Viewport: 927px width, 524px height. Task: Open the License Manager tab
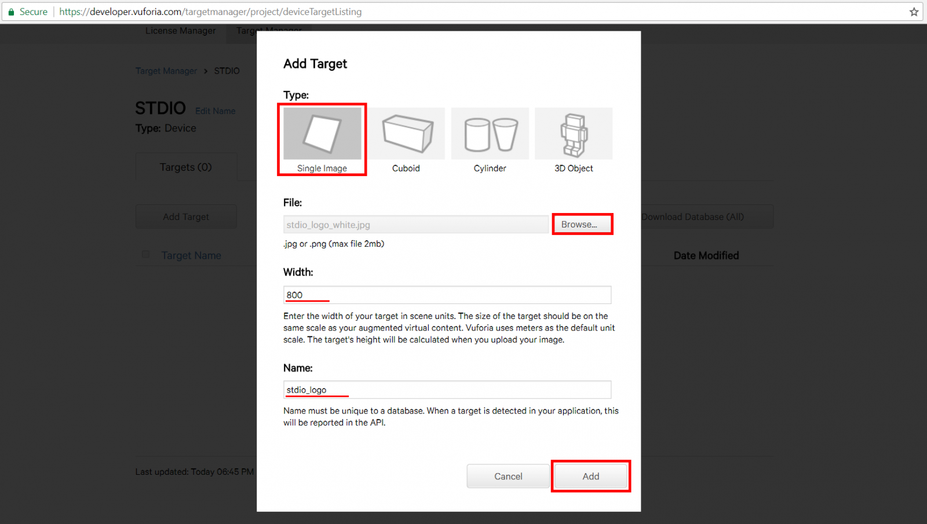180,31
